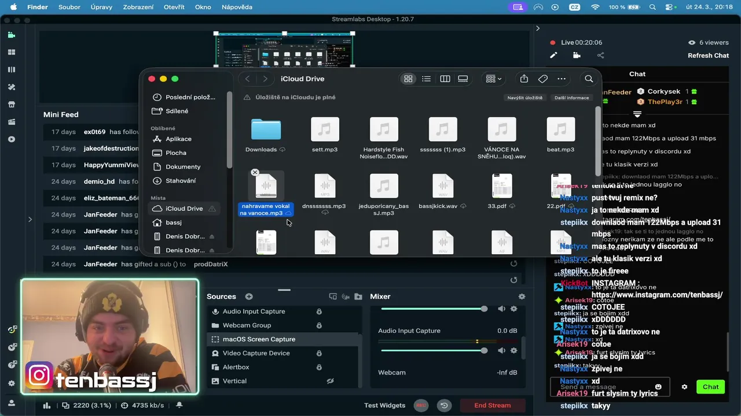Unlock the Audio Input Capture source lock
The image size is (741, 416).
(x=319, y=311)
